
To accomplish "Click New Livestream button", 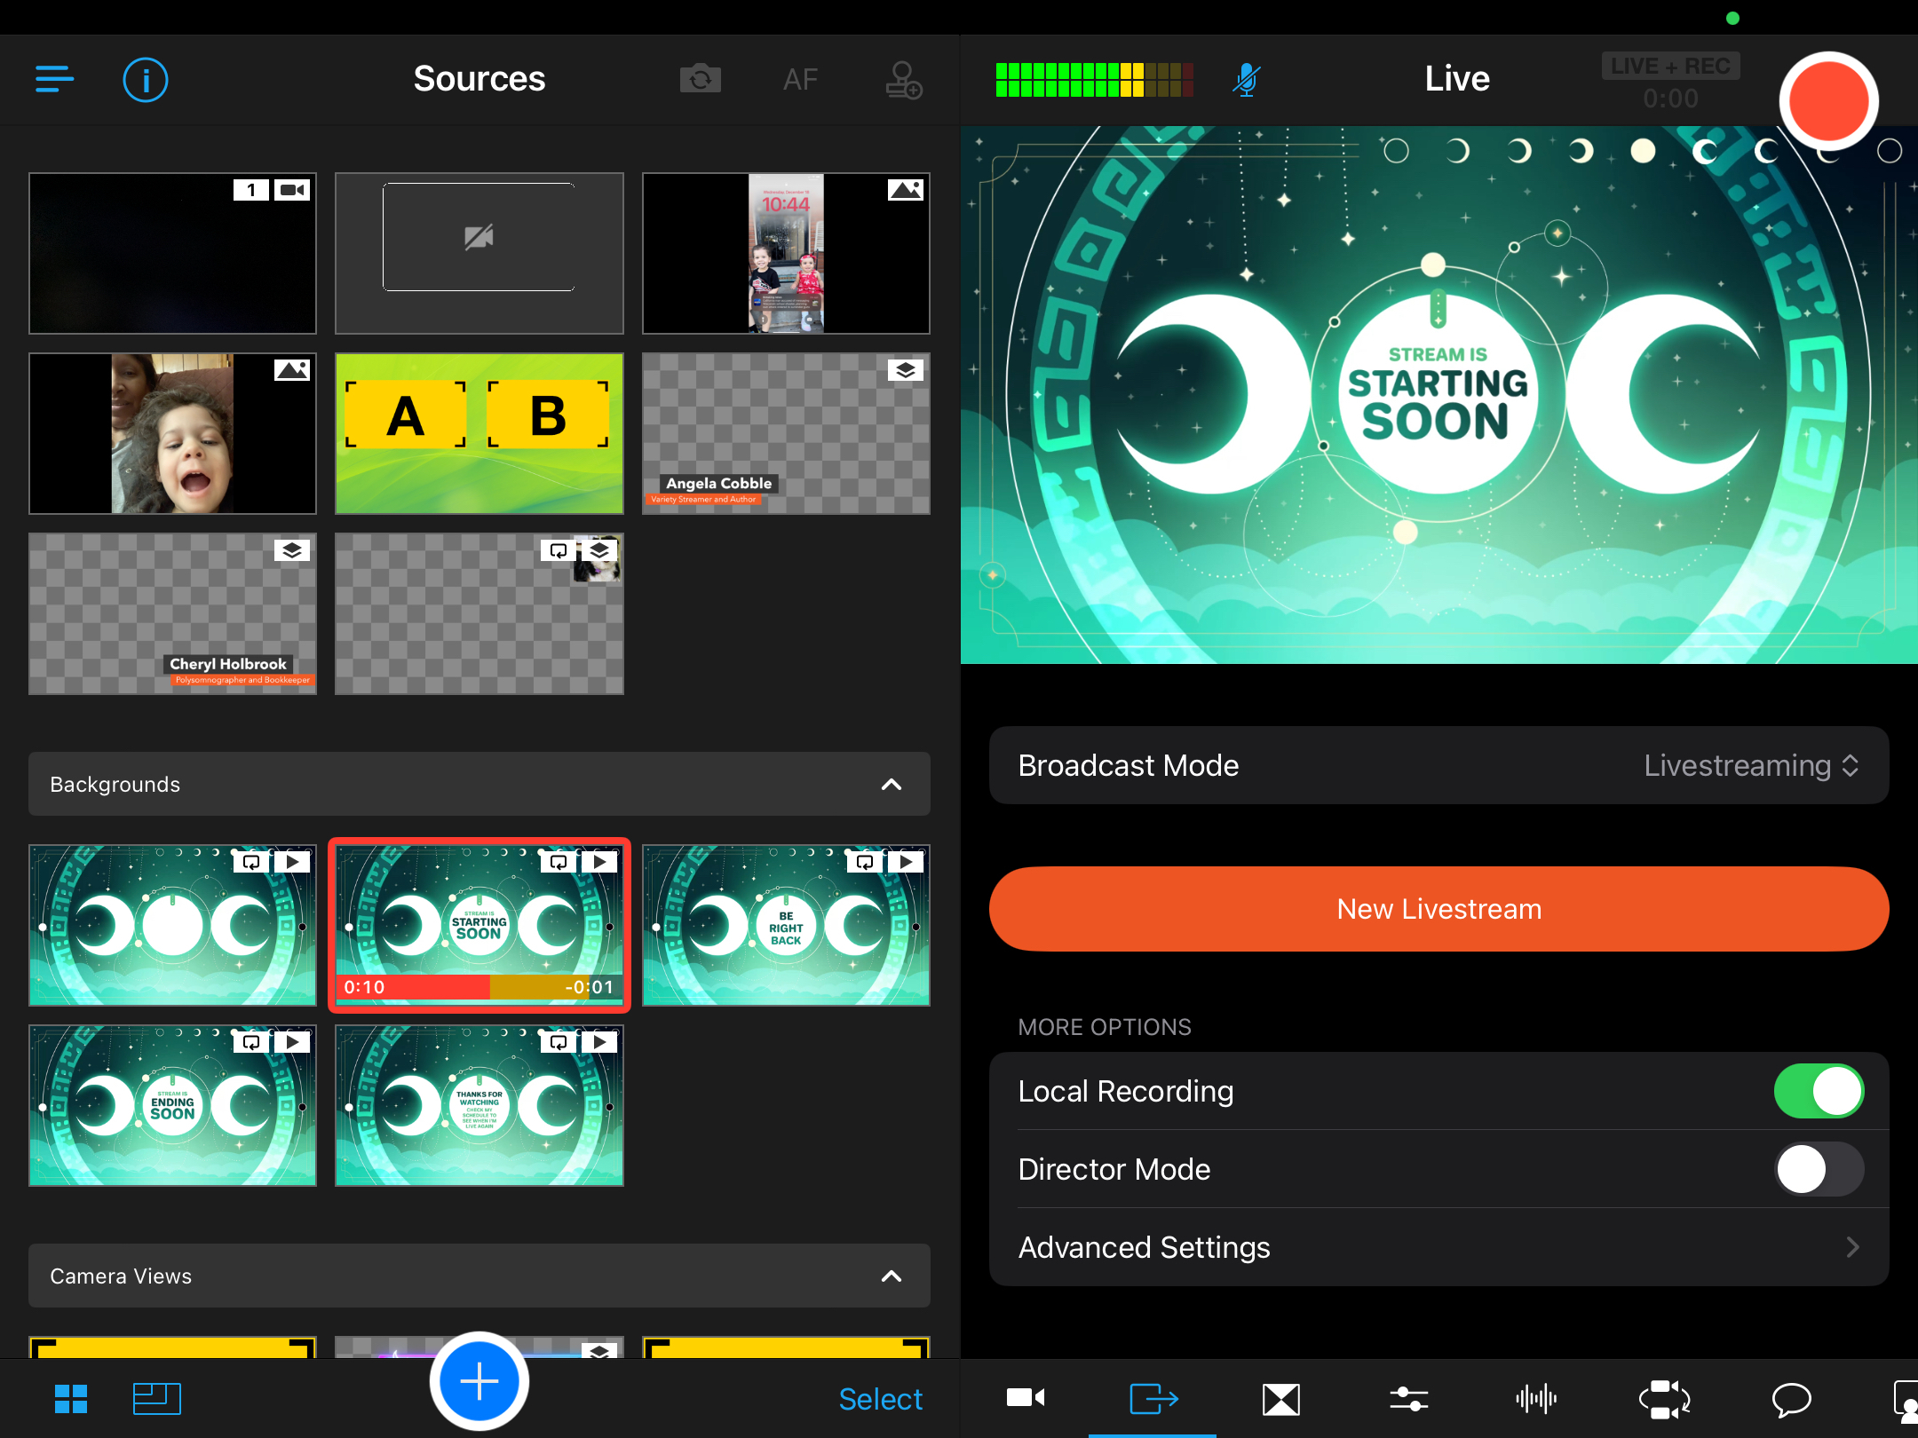I will point(1438,909).
